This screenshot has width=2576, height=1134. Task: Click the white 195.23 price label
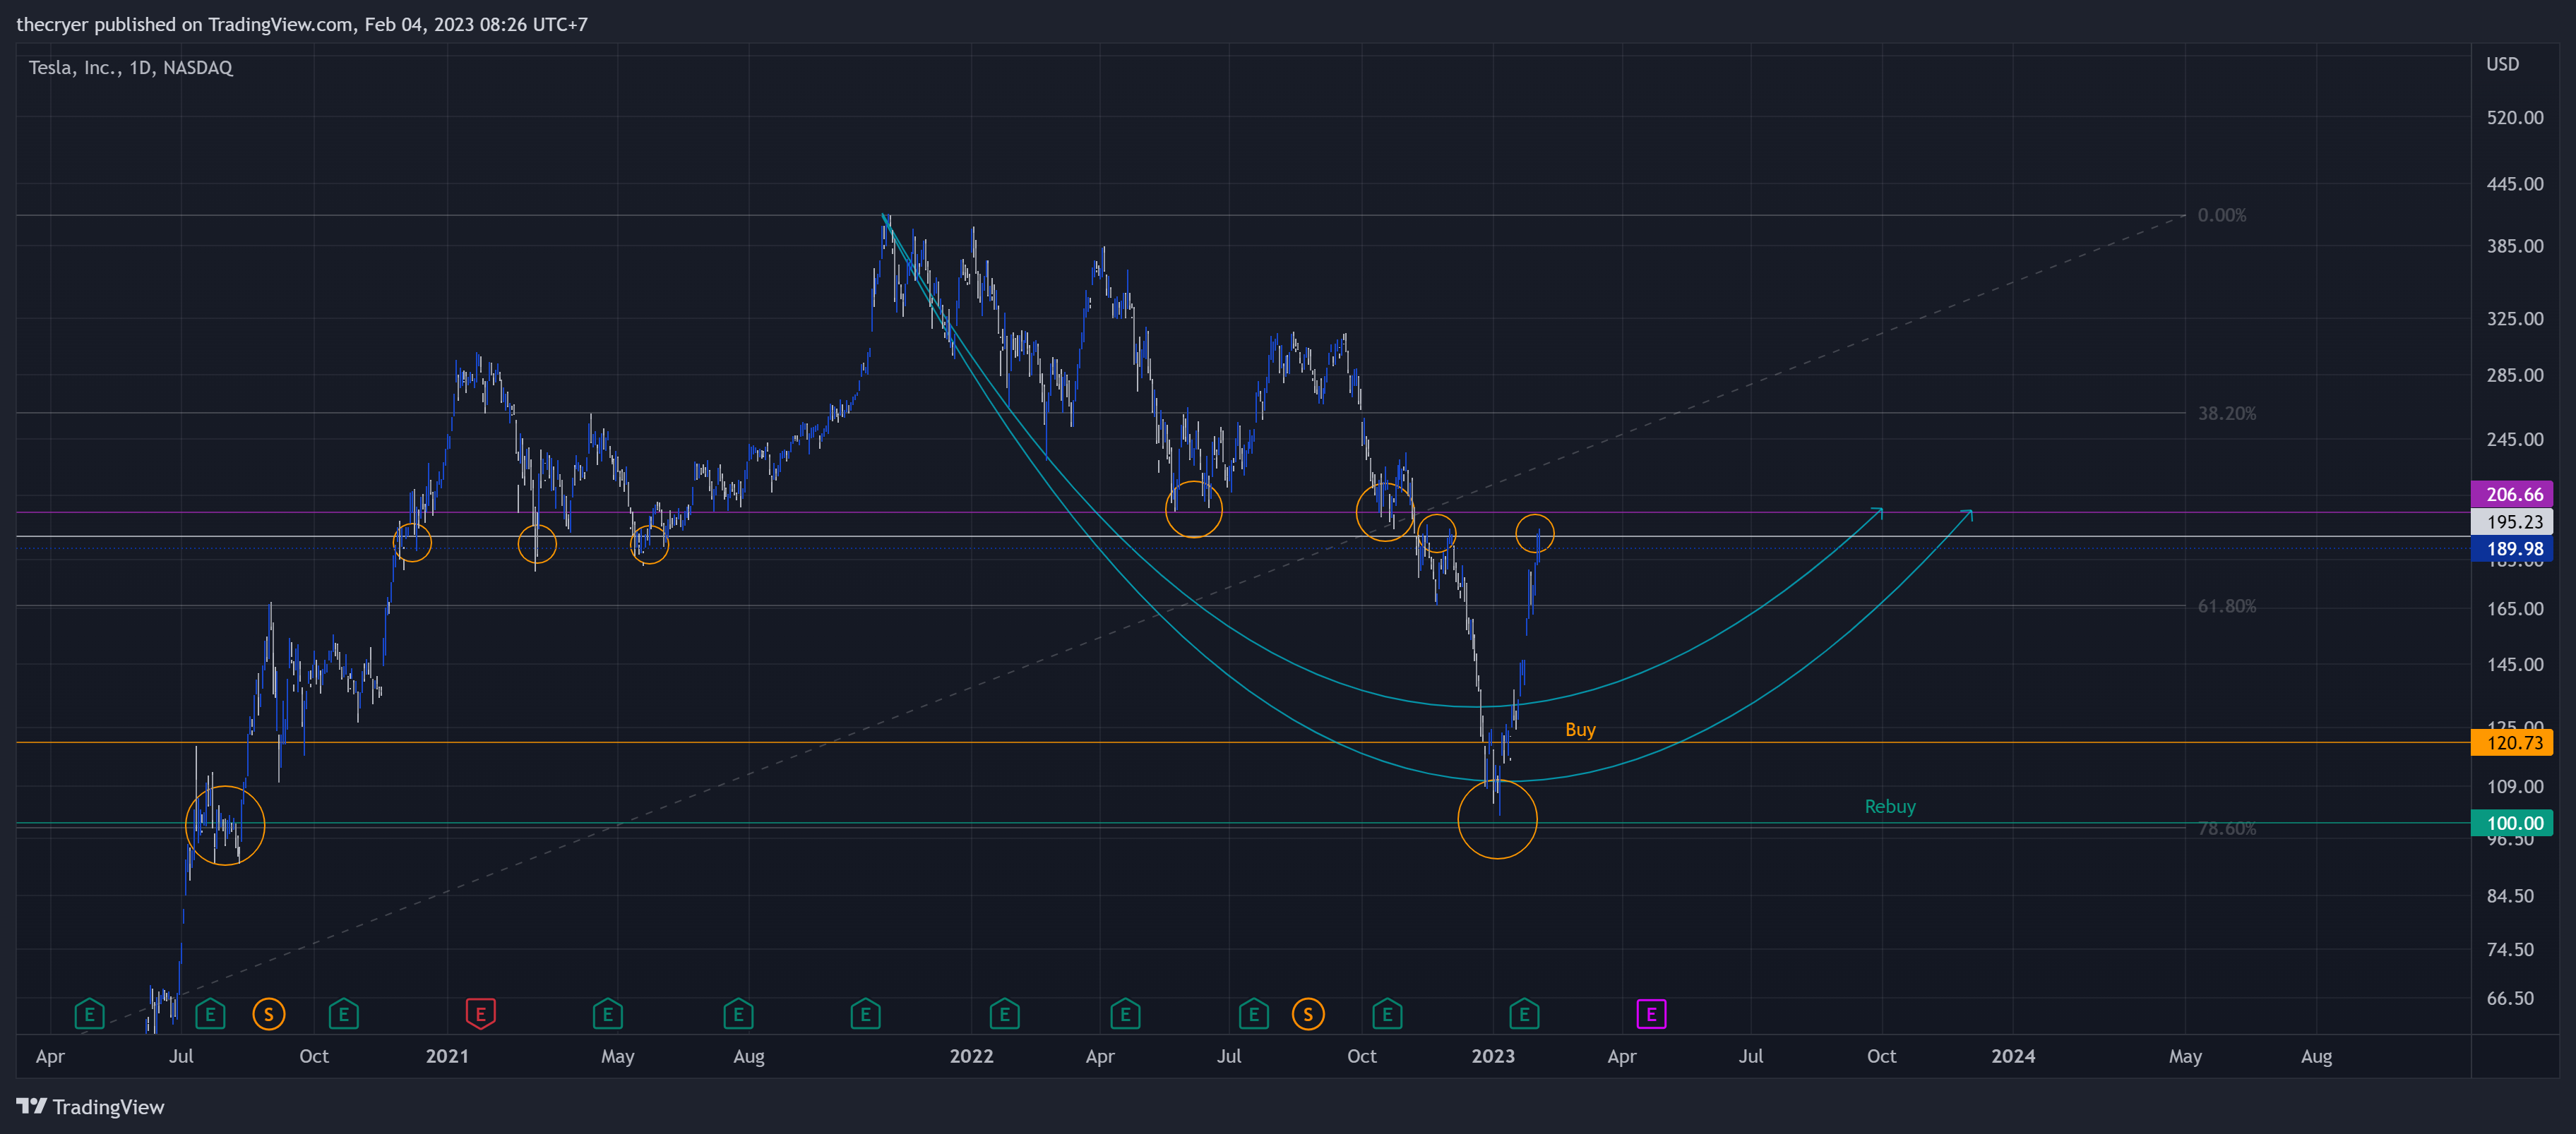(2513, 521)
